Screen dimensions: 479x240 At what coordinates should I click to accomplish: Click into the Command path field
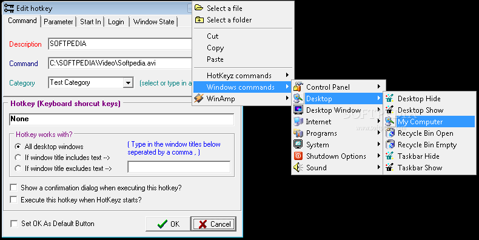120,63
